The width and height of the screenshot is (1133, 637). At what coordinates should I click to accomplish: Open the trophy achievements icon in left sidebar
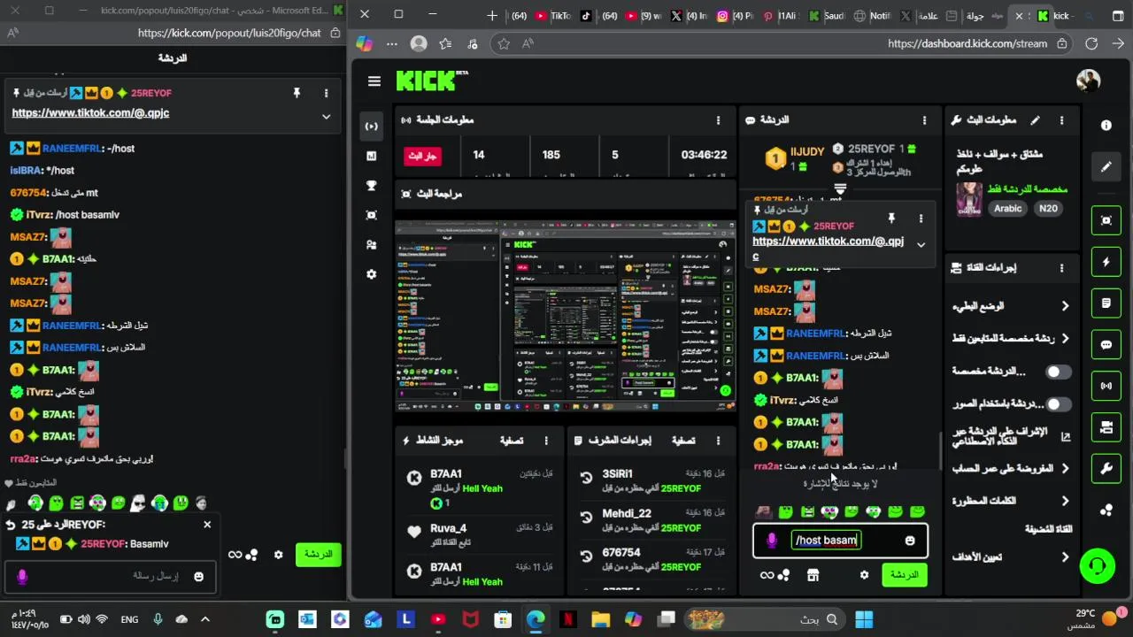[x=372, y=186]
